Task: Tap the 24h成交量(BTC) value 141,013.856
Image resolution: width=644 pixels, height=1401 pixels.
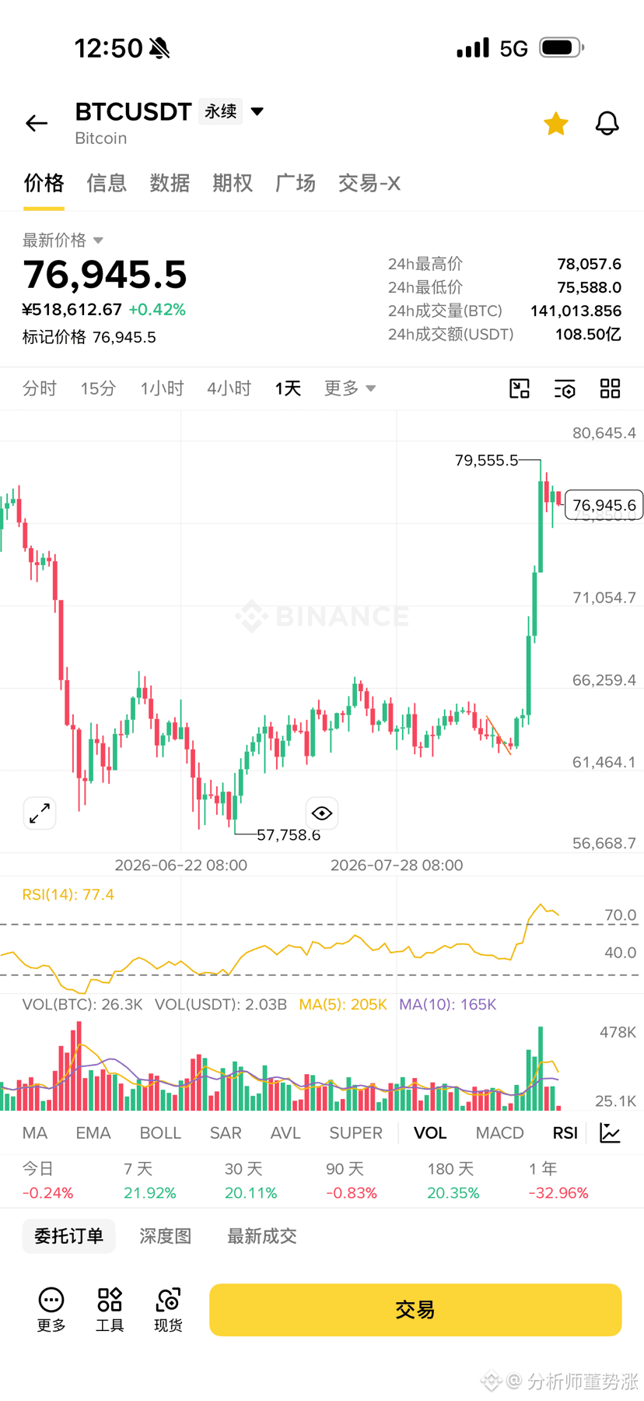Action: pyautogui.click(x=576, y=311)
